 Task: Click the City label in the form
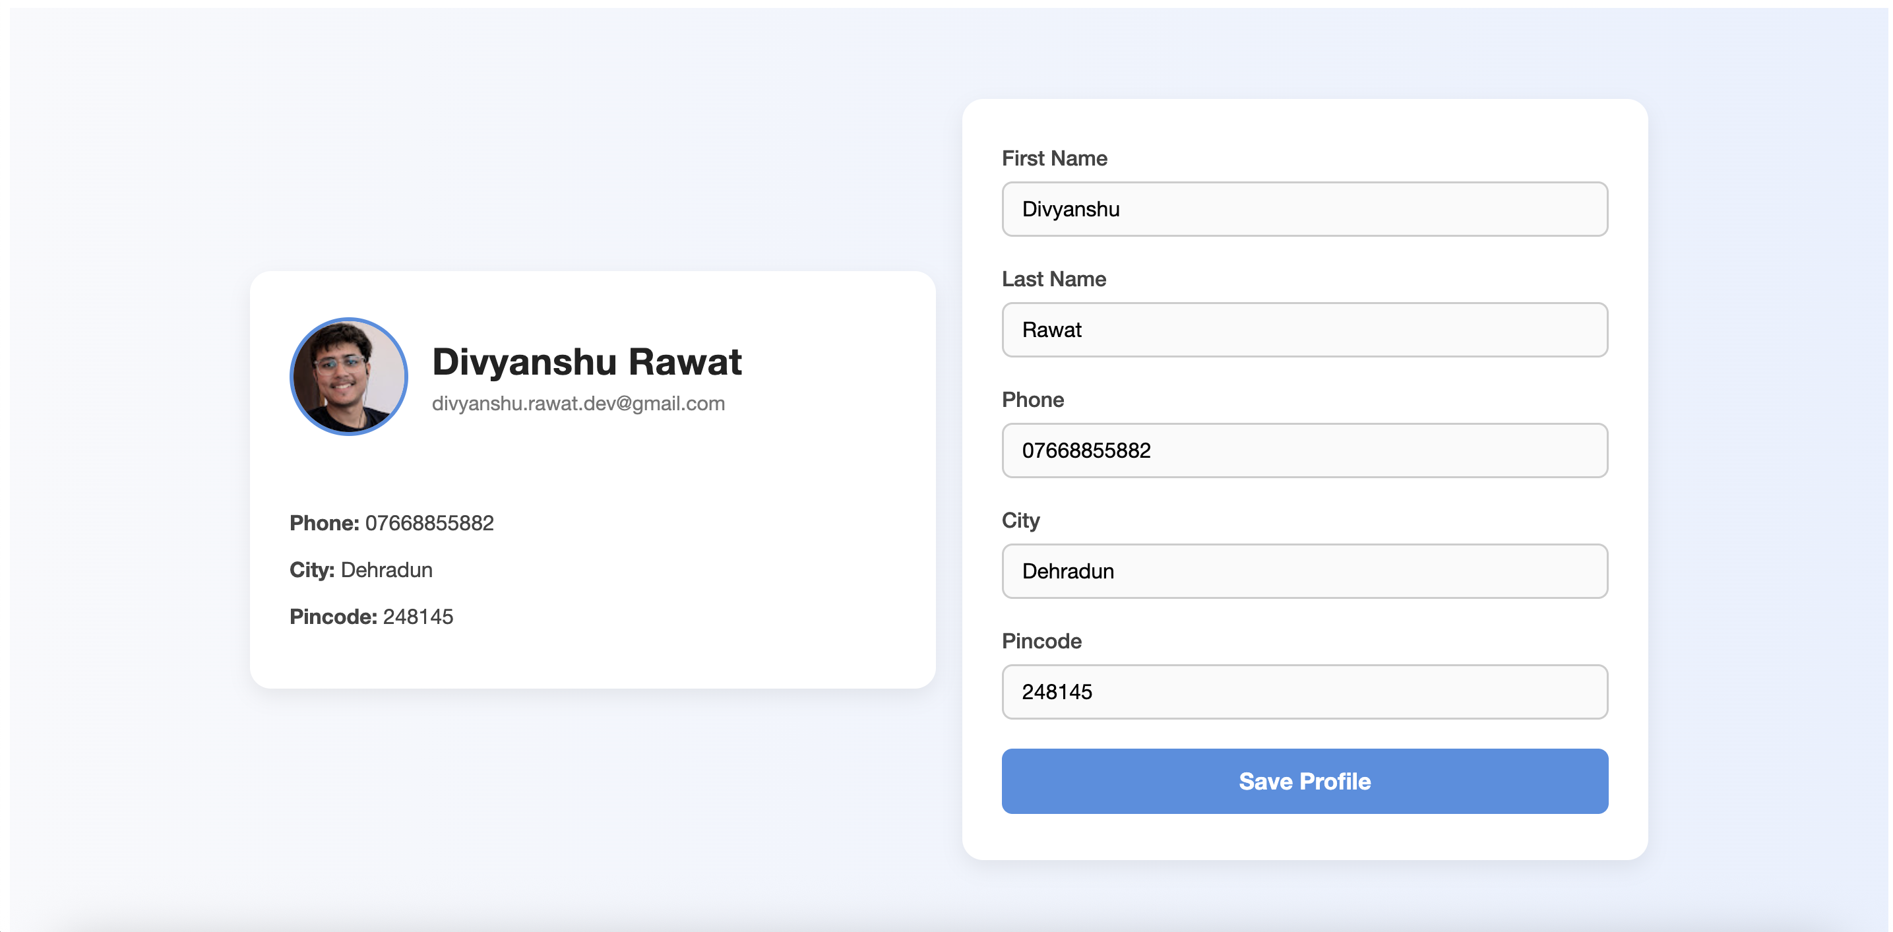(x=1020, y=520)
